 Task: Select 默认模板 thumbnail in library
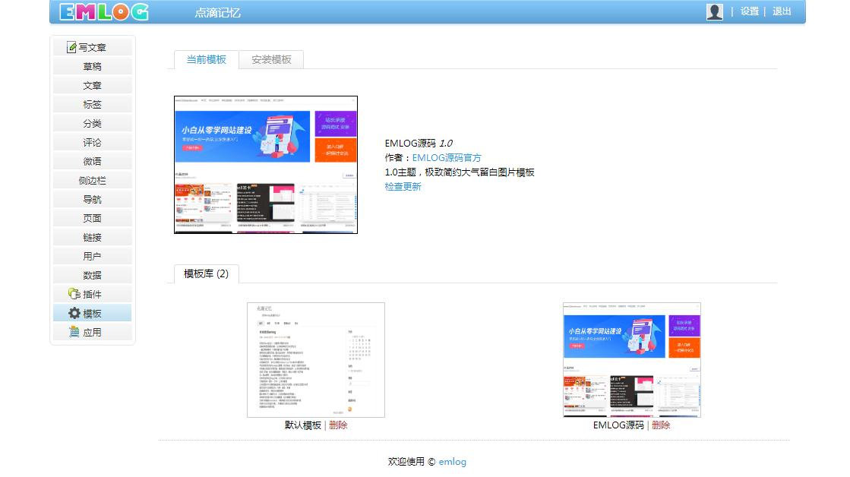pyautogui.click(x=316, y=360)
